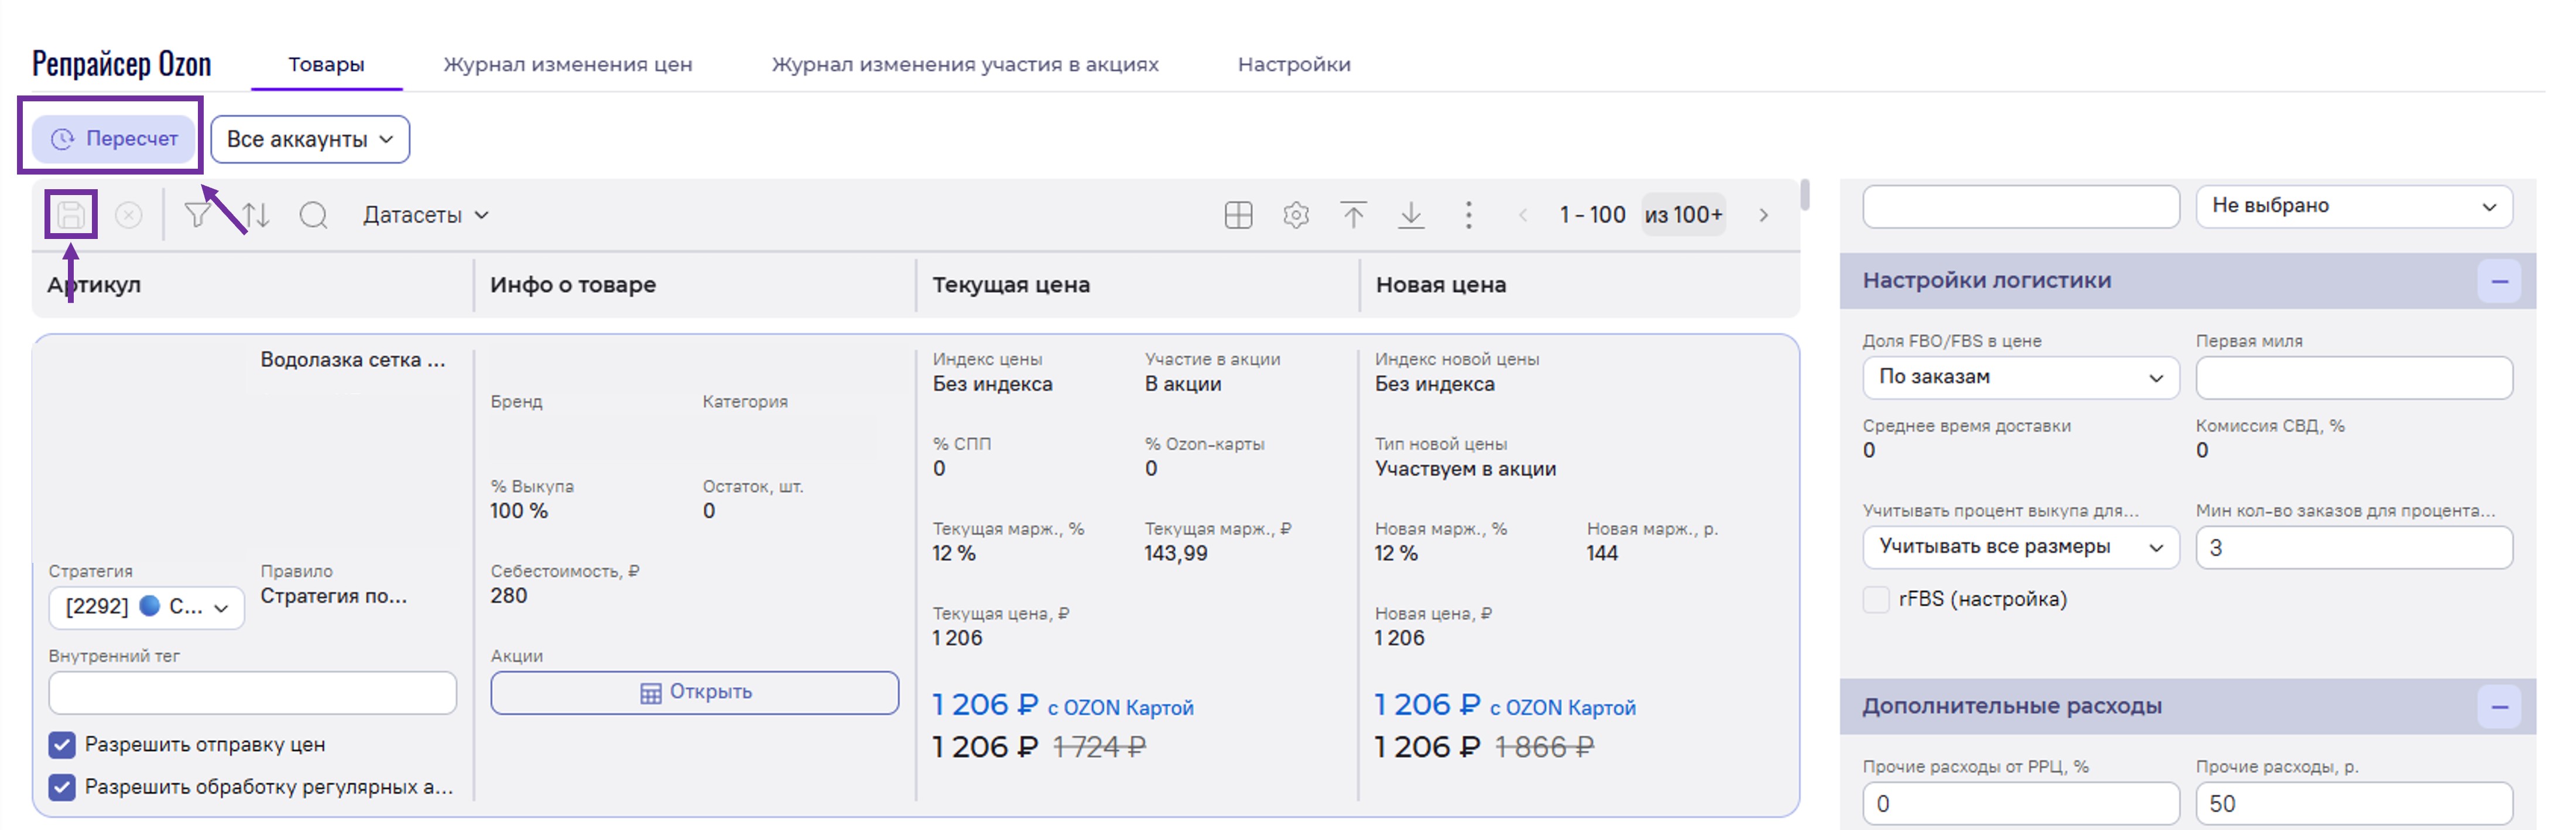
Task: Uncheck 'Разрешить отправку цен' checkbox
Action: coord(62,745)
